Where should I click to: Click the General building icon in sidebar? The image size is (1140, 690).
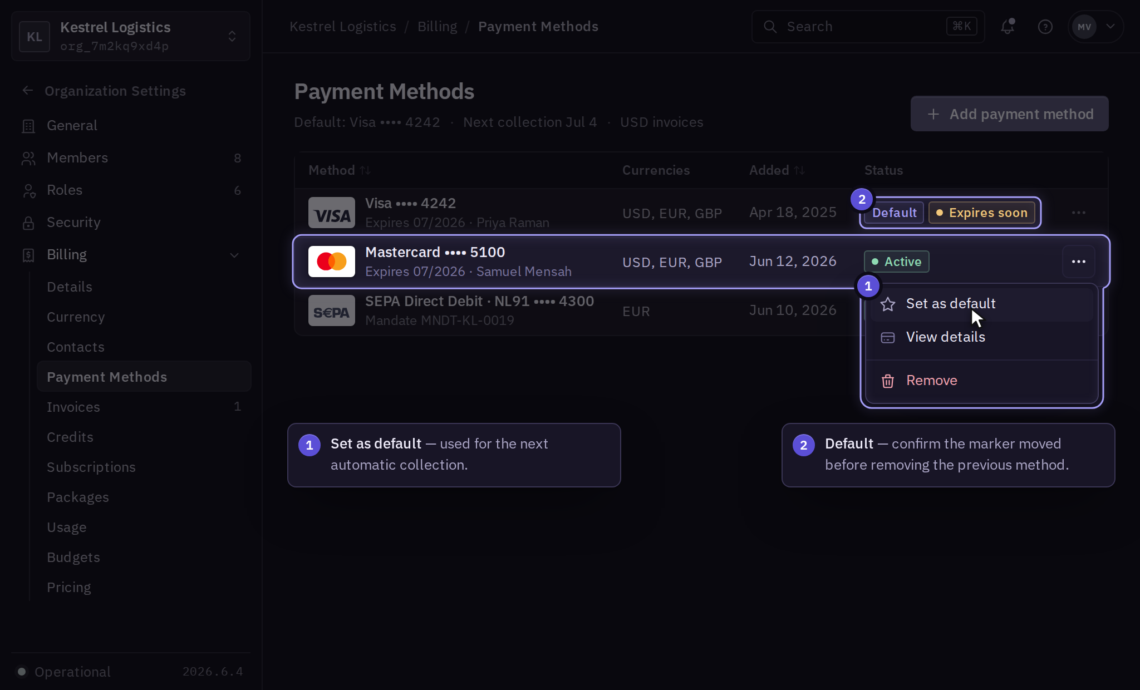(28, 126)
